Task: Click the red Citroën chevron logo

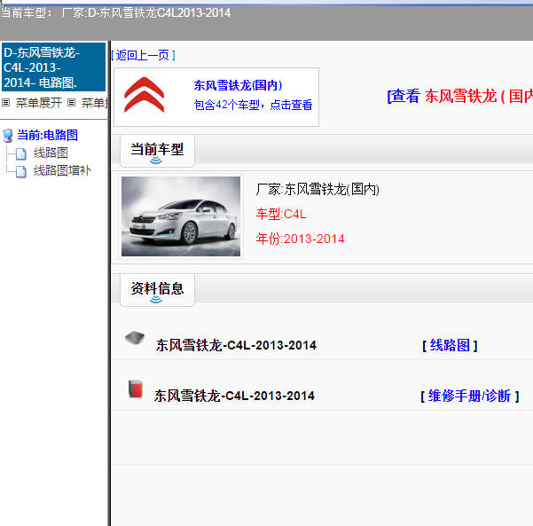Action: pyautogui.click(x=145, y=95)
